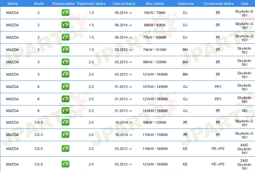Click CX-5 model in 118kW row
Screen dimensions: 255x172
click(x=38, y=149)
